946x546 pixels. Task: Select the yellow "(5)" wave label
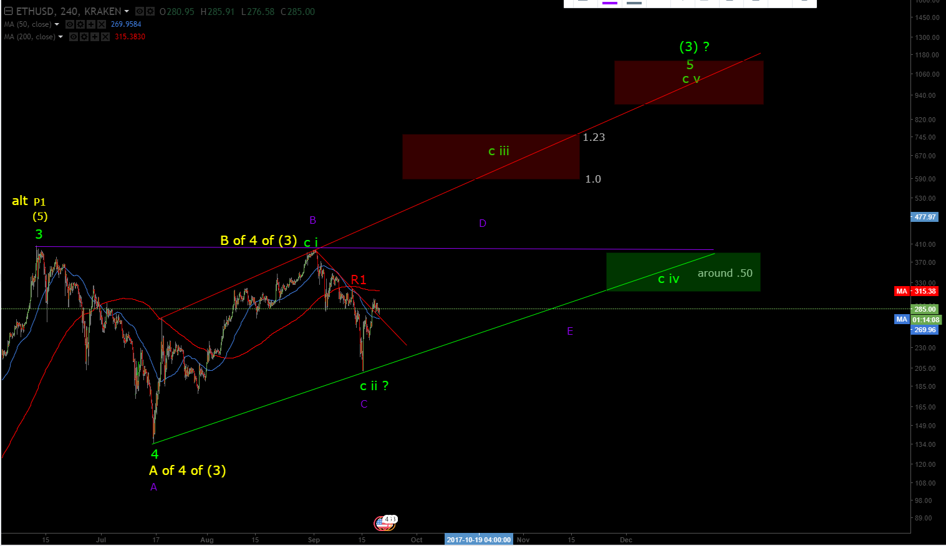(x=41, y=216)
